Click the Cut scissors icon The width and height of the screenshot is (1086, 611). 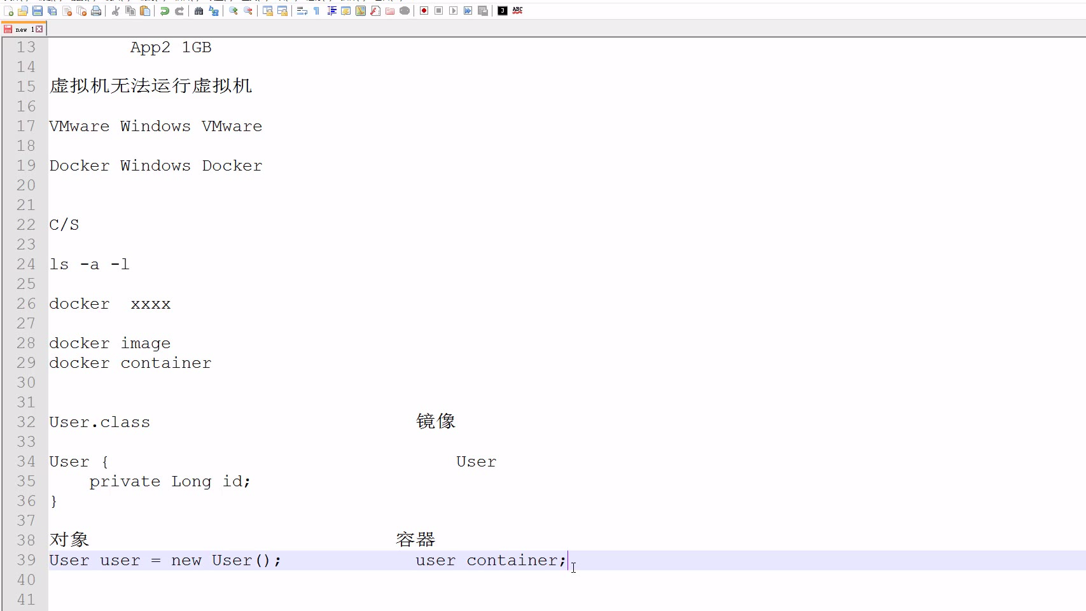pos(116,11)
